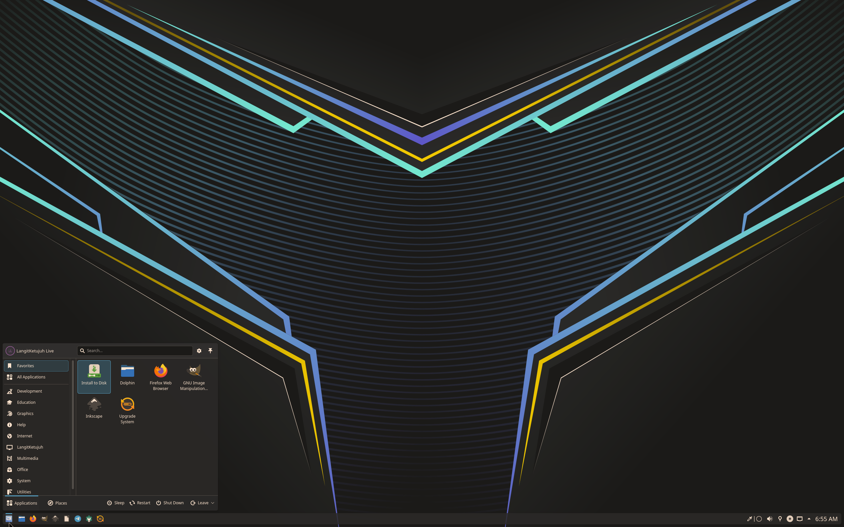Select the Favorites category
Viewport: 844px width, 527px height.
(x=36, y=366)
